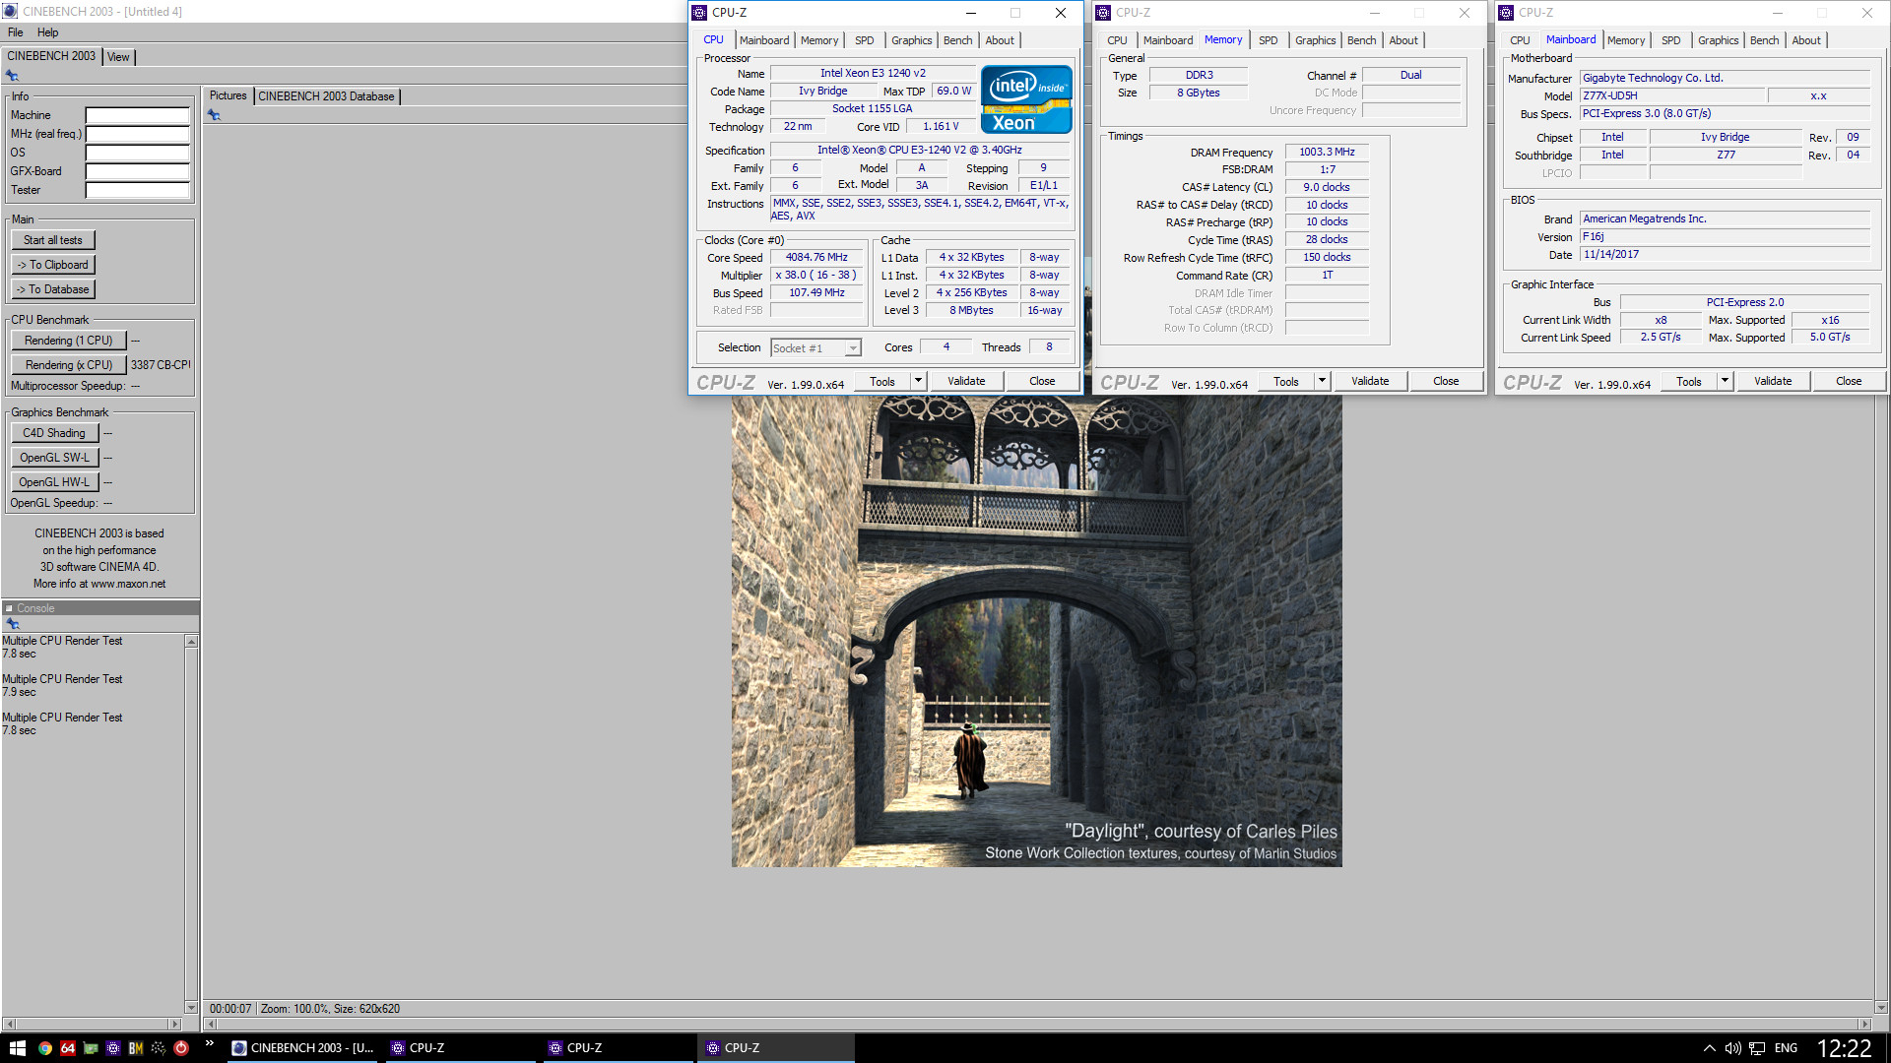Image resolution: width=1891 pixels, height=1063 pixels.
Task: Click the Memory CPU-Z window's title icon
Action: pyautogui.click(x=1103, y=13)
